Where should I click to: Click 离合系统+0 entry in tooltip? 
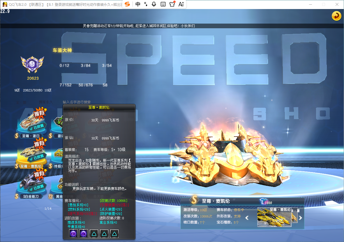pyautogui.click(x=108, y=222)
